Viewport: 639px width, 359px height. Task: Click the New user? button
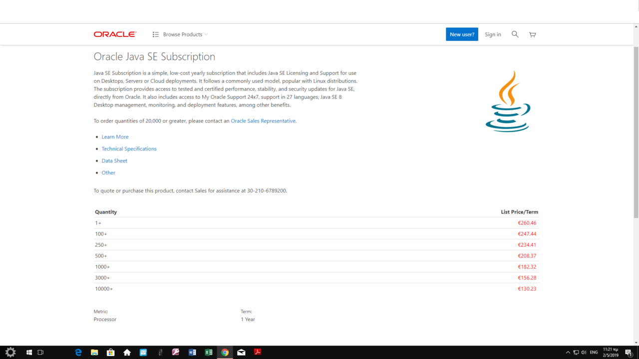click(462, 34)
